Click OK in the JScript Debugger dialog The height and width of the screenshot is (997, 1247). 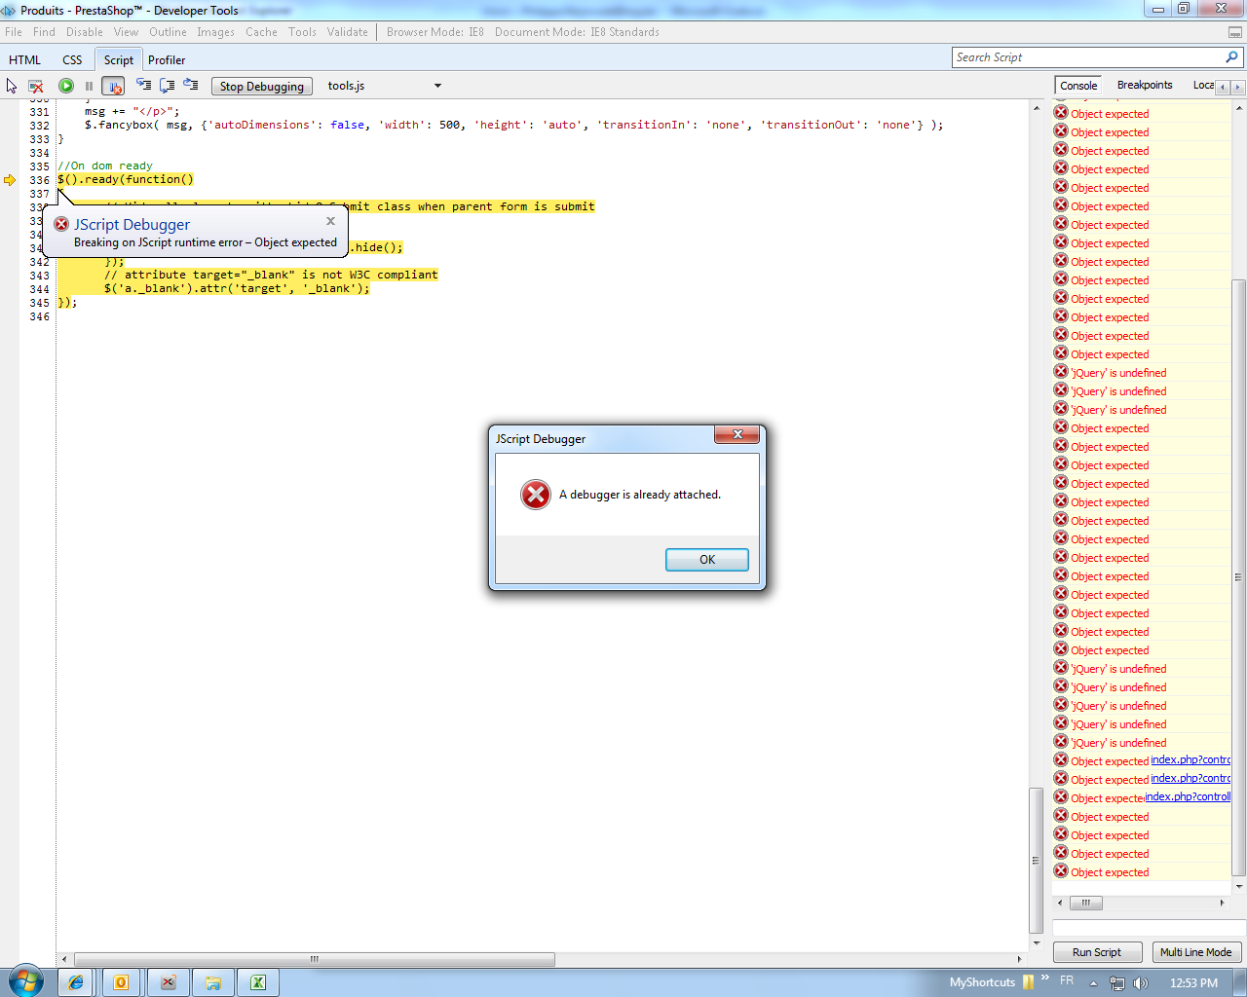(x=707, y=560)
